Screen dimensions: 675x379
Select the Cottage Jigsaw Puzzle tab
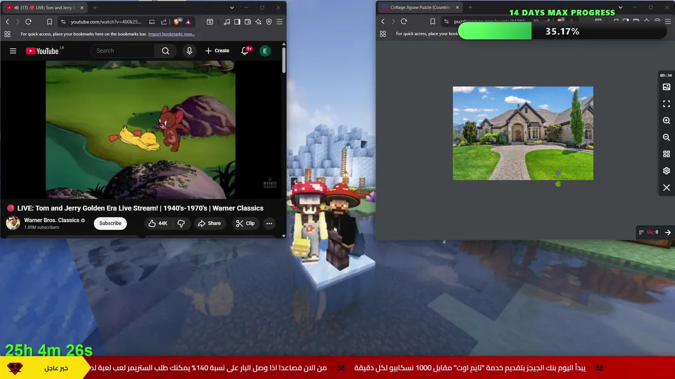420,8
